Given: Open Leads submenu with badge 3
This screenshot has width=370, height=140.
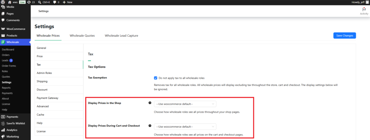Looking at the screenshot, I should 7,60.
